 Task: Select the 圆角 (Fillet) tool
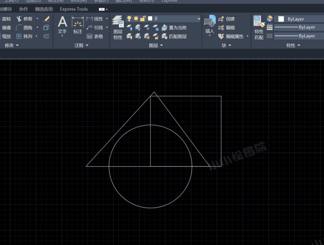24,28
